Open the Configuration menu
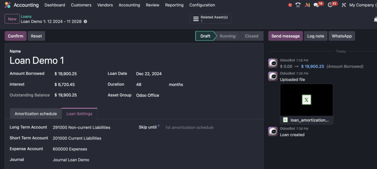377x169 pixels. (x=202, y=5)
